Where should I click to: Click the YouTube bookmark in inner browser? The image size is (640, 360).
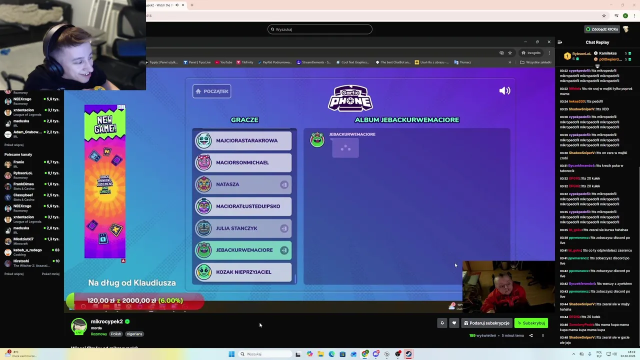(223, 62)
